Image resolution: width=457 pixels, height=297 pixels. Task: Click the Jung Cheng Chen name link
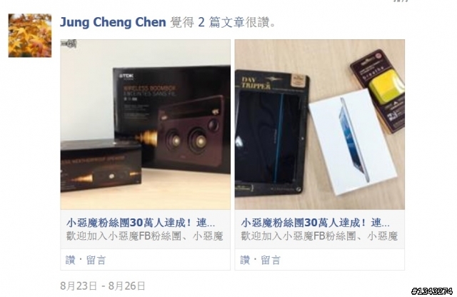click(x=113, y=22)
